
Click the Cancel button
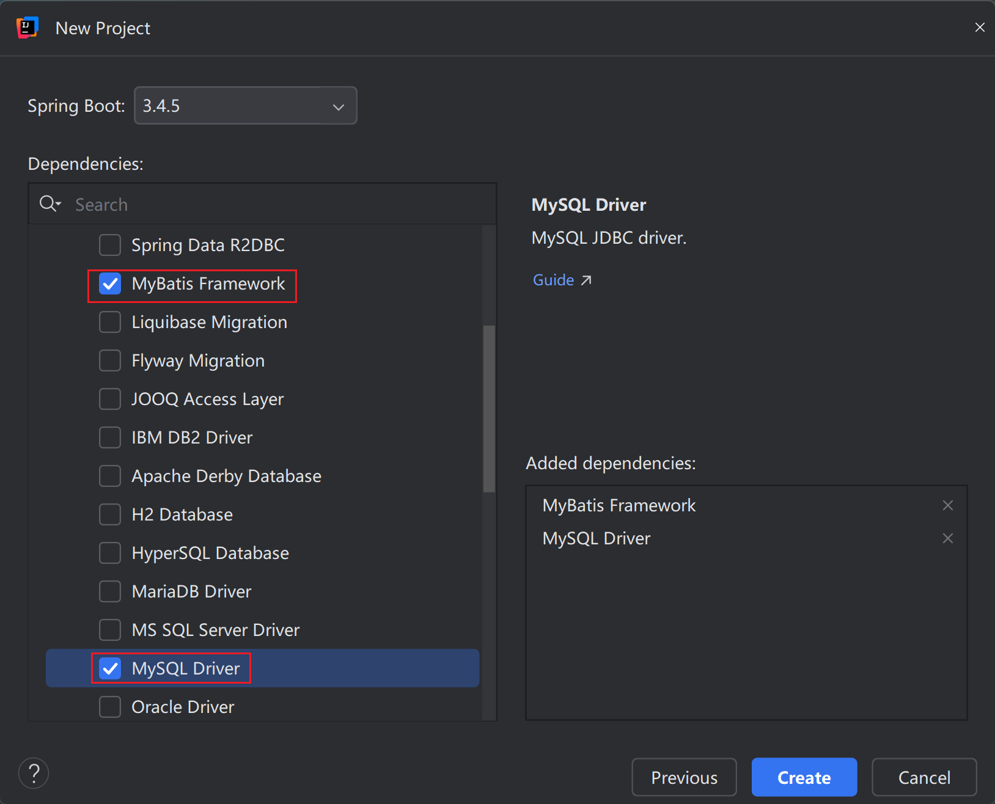pos(924,777)
